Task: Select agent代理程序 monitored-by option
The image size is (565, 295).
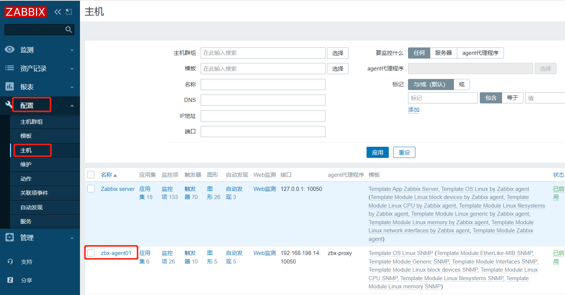Action: click(480, 53)
